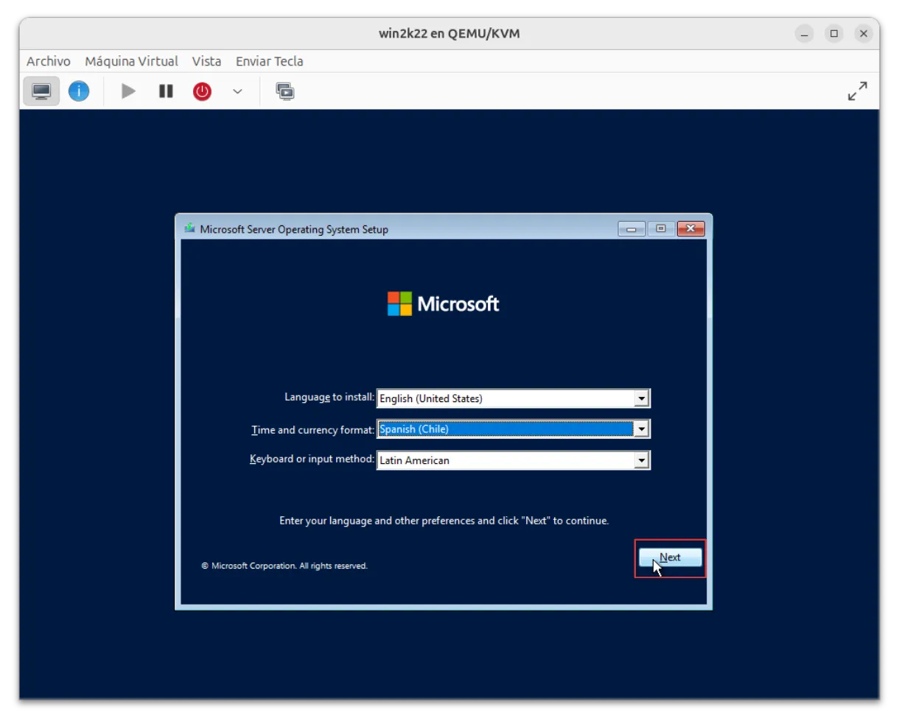
Task: Open the Archivo menu
Action: click(49, 61)
